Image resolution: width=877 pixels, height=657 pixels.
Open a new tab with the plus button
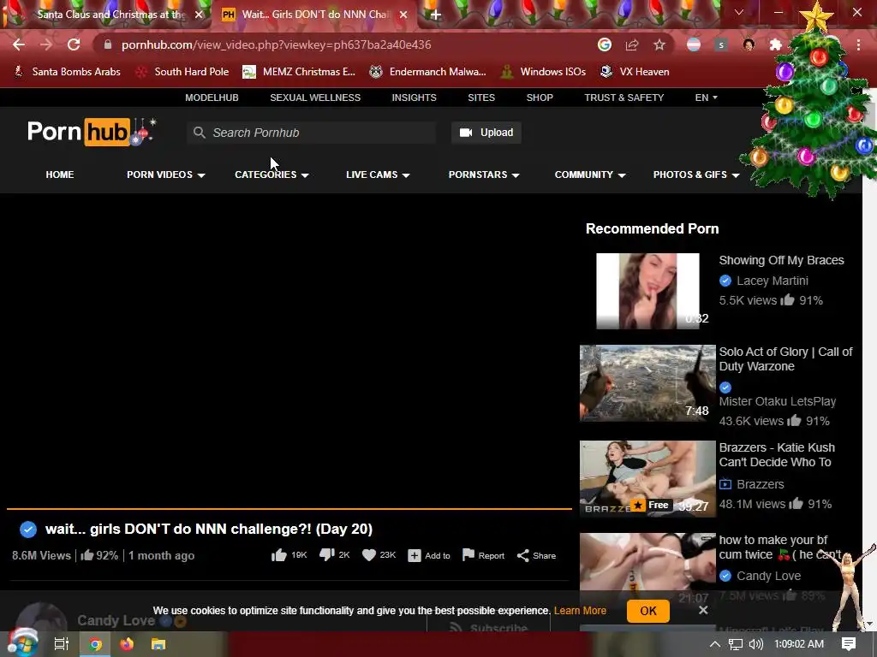435,15
